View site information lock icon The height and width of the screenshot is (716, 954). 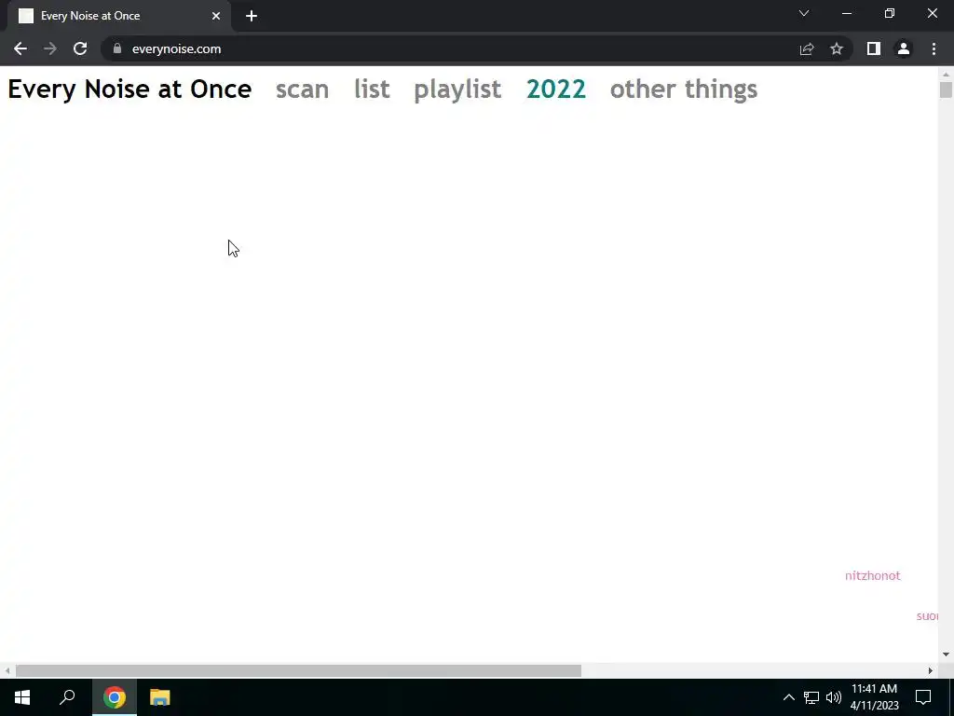[117, 48]
